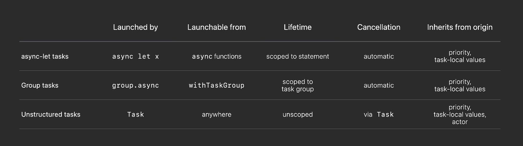Viewport: 523px width, 146px height.
Task: Select the 'scoped to task group' cell
Action: 298,86
